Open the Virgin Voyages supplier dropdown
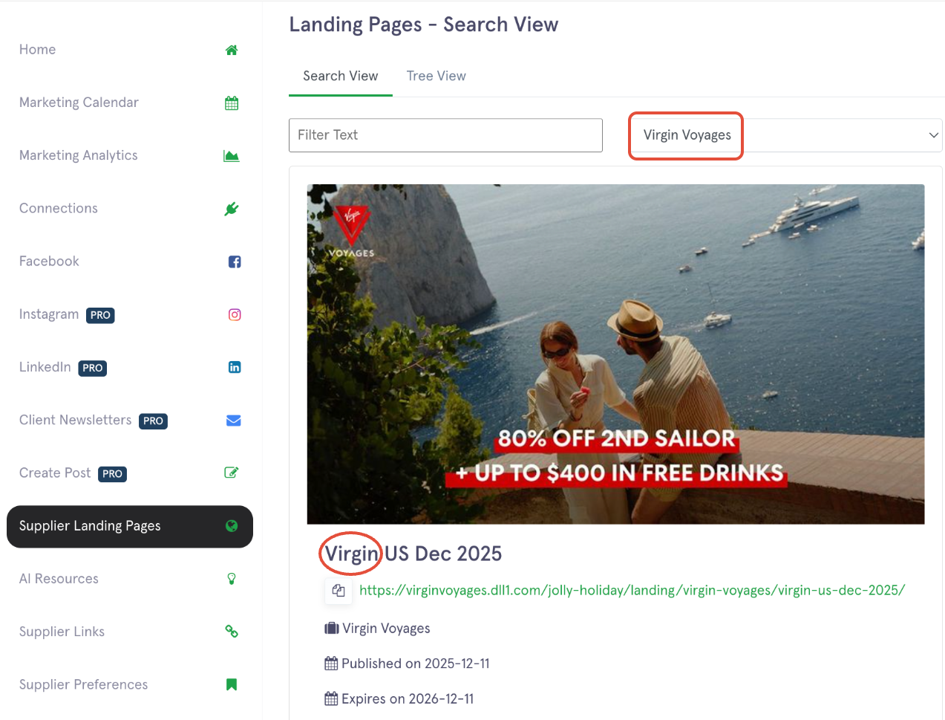945x720 pixels. (x=785, y=135)
